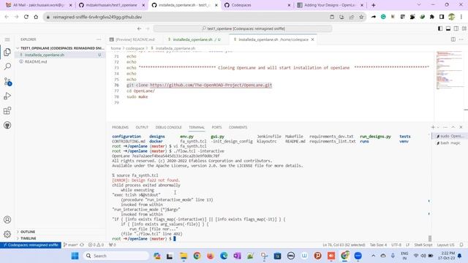Switch to the Problems panel tab

click(x=120, y=127)
